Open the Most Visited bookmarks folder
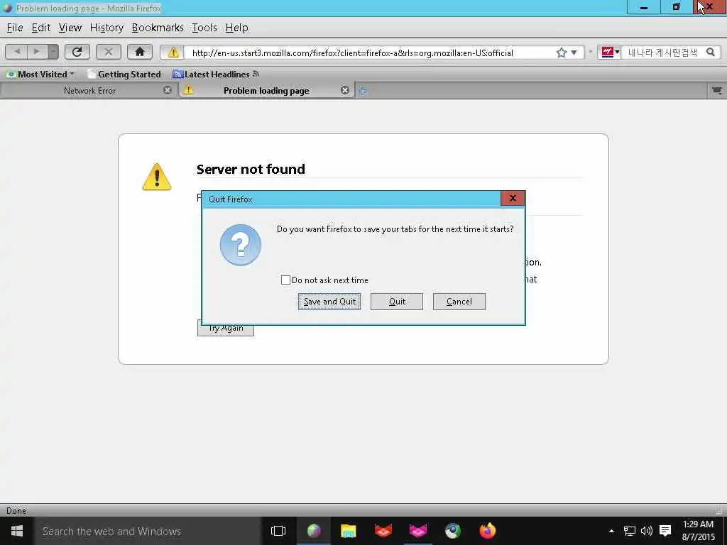 tap(40, 74)
